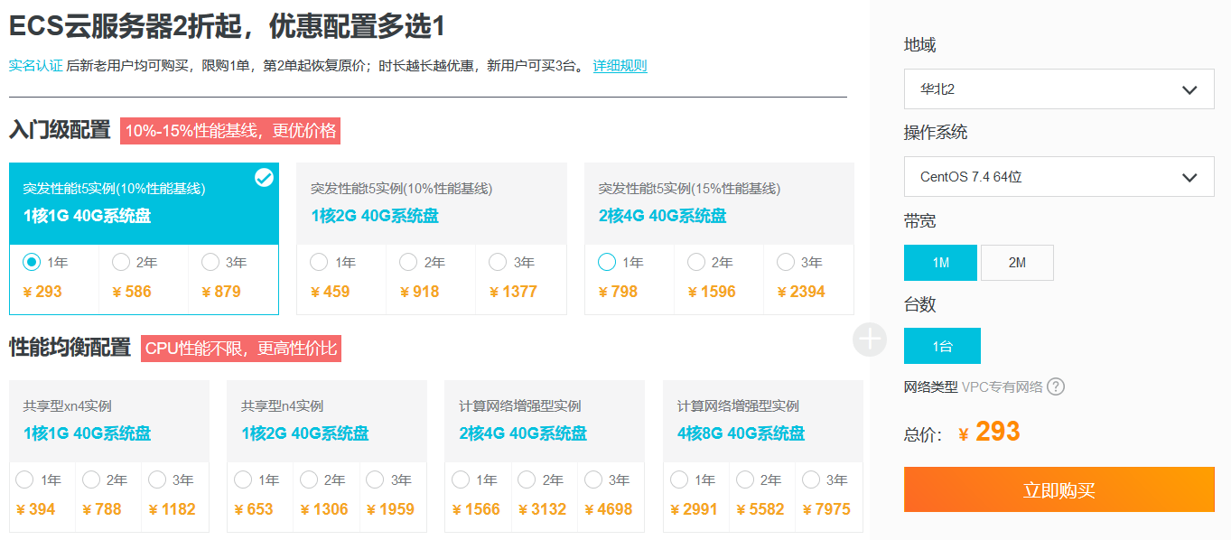This screenshot has height=540, width=1231.
Task: Select 1年 for 4核8G at ¥2991
Action: point(680,479)
